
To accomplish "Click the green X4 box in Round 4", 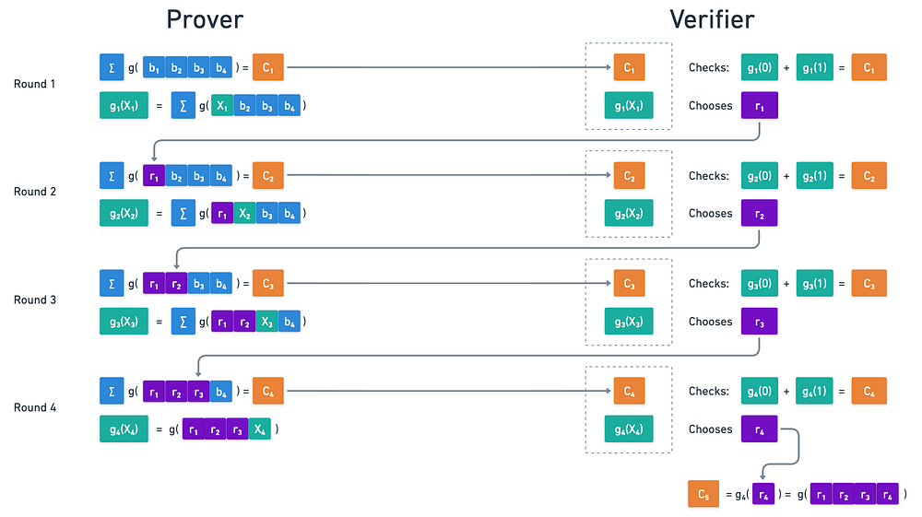I will (258, 429).
